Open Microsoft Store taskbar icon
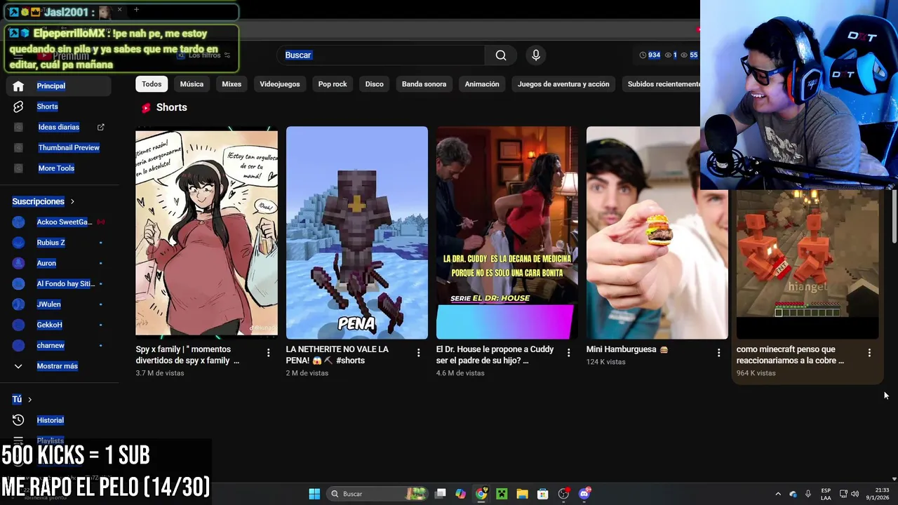The image size is (898, 505). (x=542, y=494)
